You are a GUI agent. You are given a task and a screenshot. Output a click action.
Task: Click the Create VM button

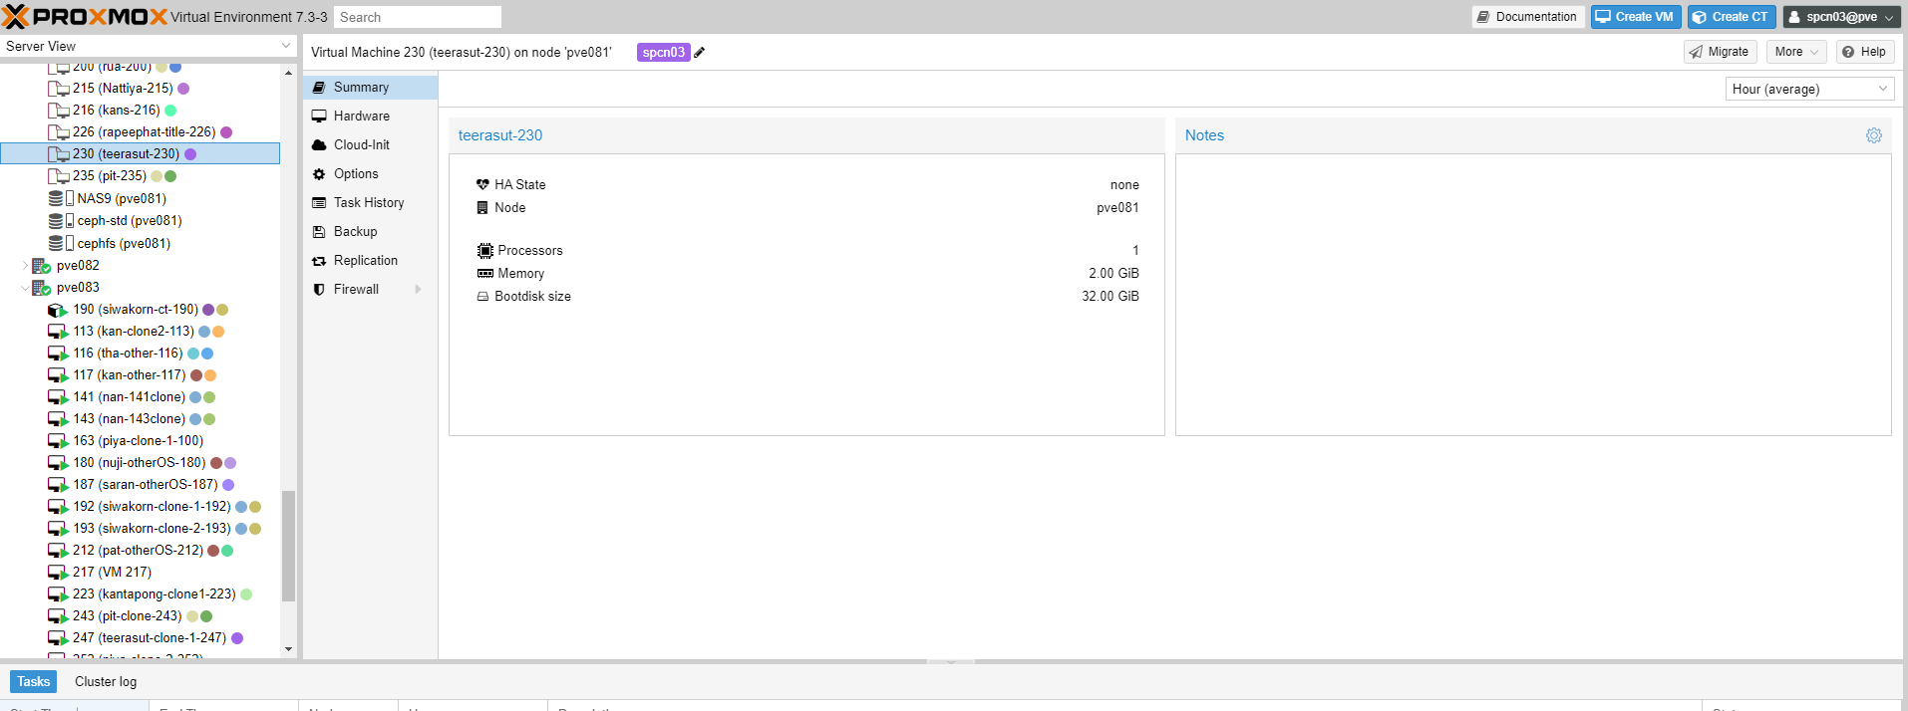pos(1635,17)
